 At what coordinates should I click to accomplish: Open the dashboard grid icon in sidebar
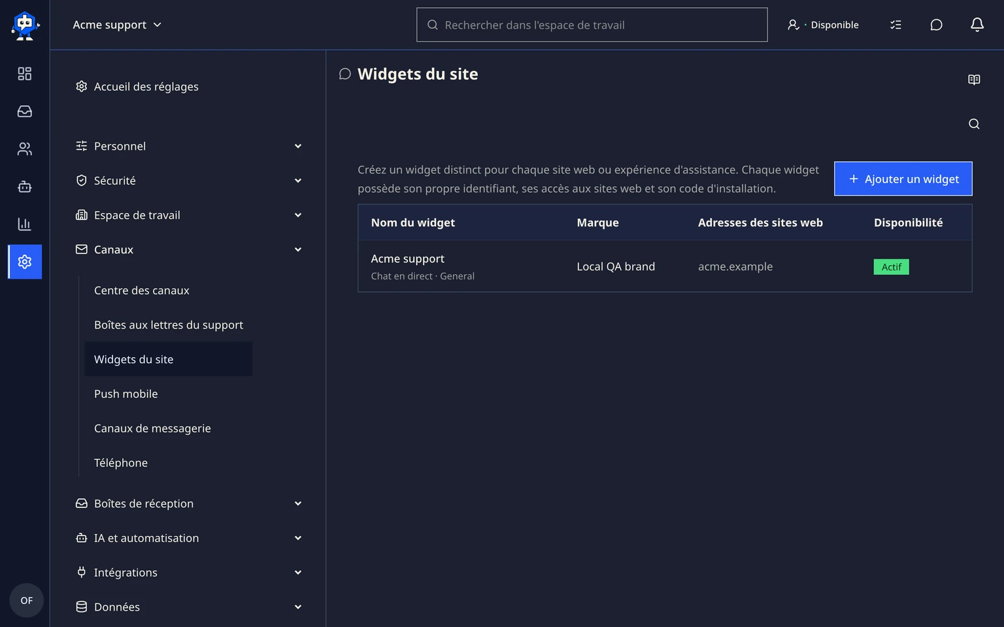click(x=25, y=74)
